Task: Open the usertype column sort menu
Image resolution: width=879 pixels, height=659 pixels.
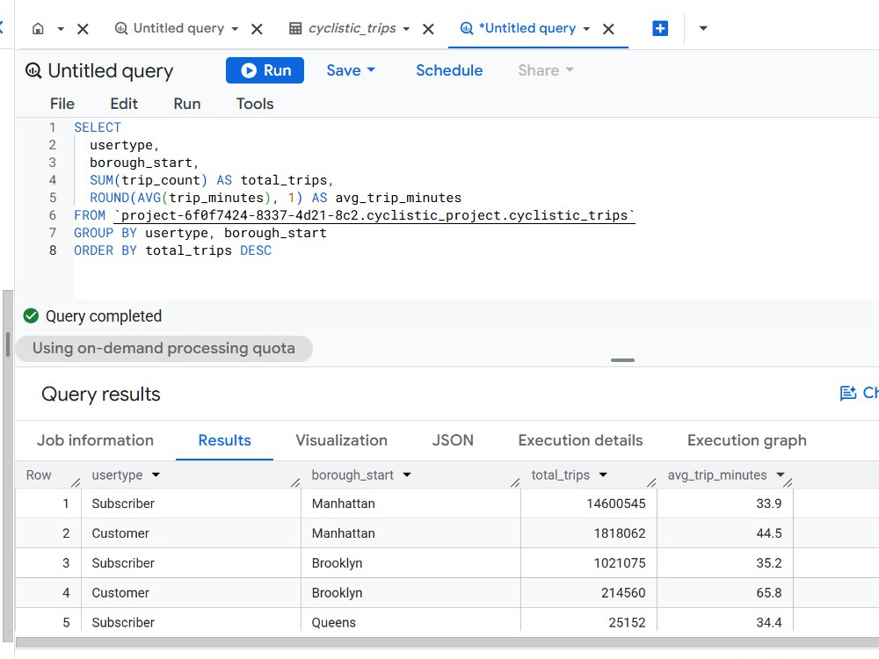Action: click(x=156, y=474)
